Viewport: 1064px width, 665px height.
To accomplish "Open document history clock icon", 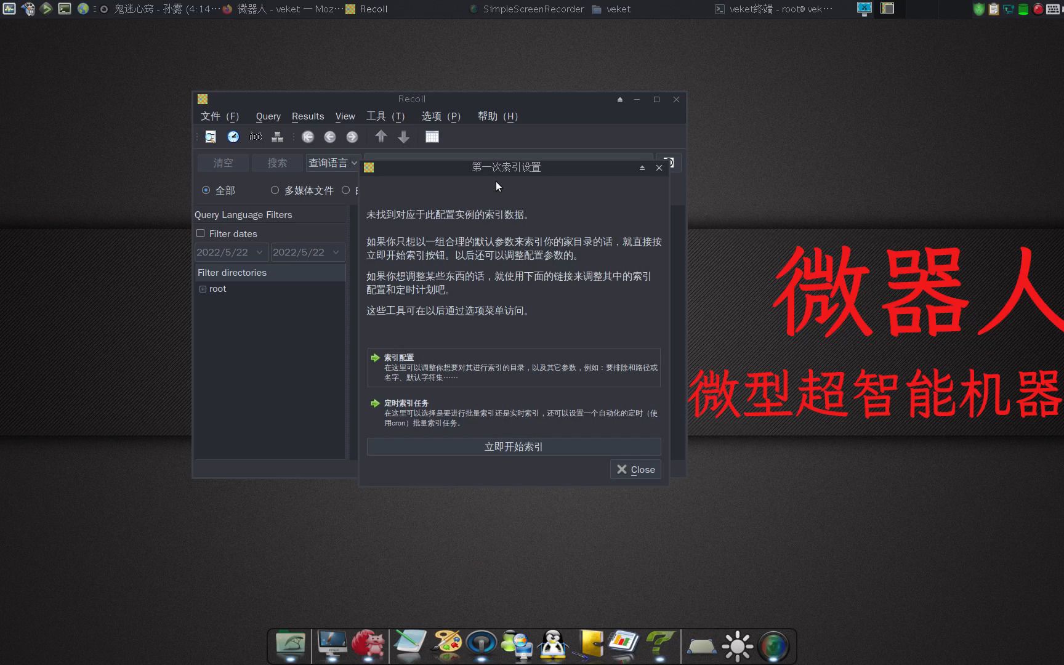I will pyautogui.click(x=233, y=137).
